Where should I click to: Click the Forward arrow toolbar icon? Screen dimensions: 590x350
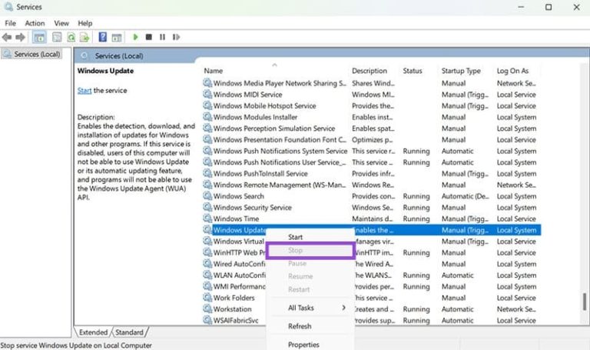[20, 37]
